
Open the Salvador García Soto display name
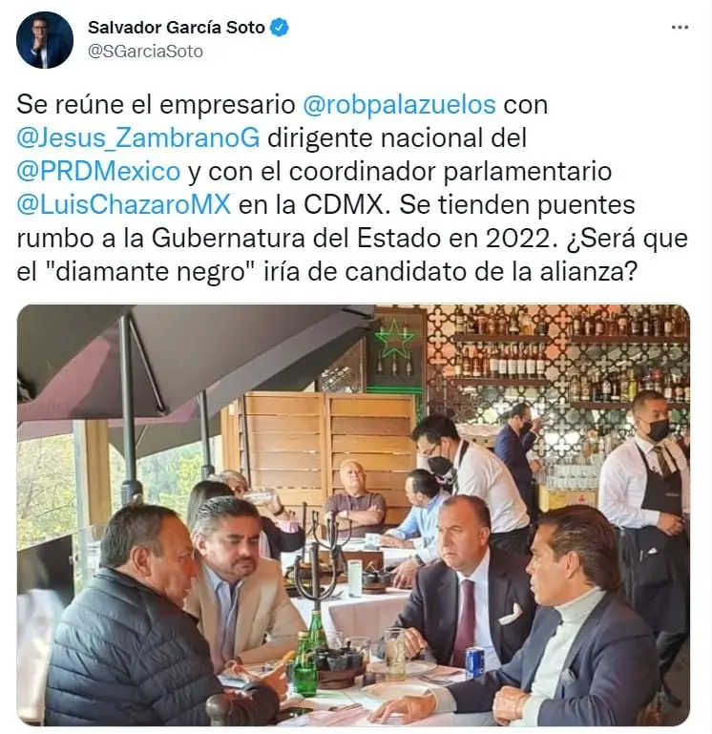tap(177, 28)
